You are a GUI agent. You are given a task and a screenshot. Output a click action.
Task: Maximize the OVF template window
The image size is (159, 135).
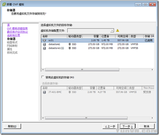(145, 4)
